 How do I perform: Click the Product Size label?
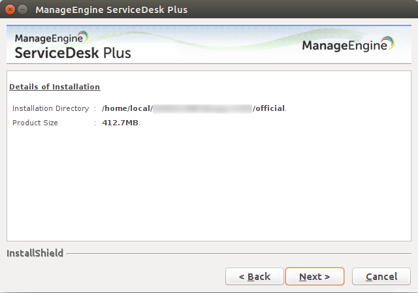pyautogui.click(x=35, y=123)
